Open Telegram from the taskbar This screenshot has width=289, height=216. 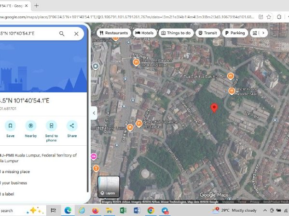coord(165,210)
